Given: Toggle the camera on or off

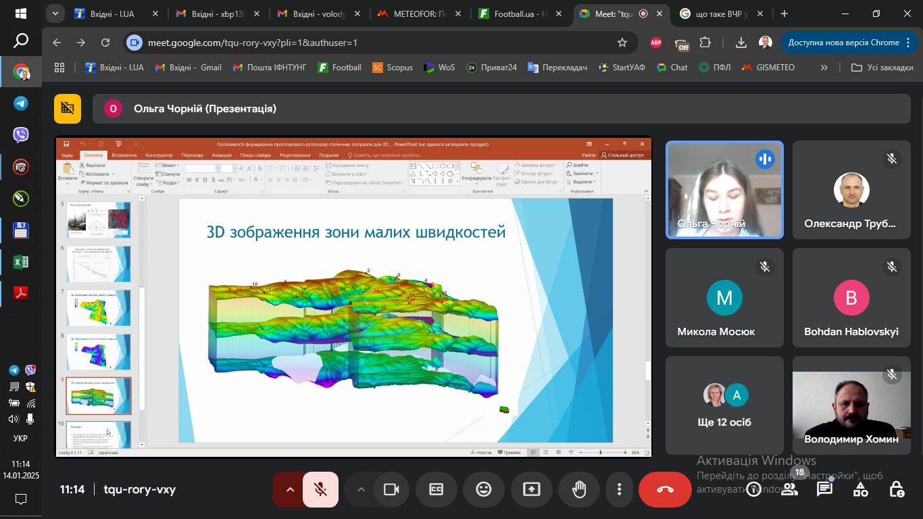Looking at the screenshot, I should point(391,489).
